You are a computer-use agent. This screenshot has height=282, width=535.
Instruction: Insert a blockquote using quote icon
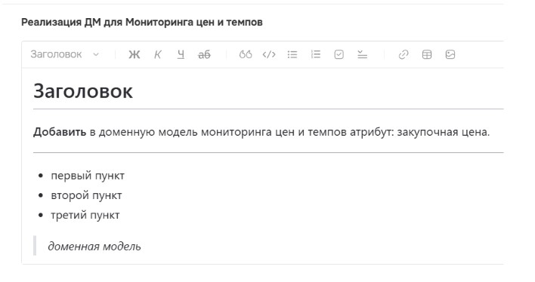click(x=246, y=54)
